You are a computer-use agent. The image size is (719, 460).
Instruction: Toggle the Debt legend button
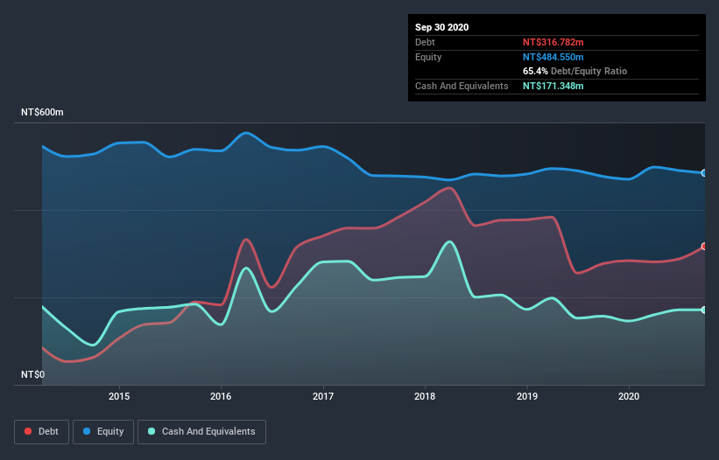[x=42, y=432]
